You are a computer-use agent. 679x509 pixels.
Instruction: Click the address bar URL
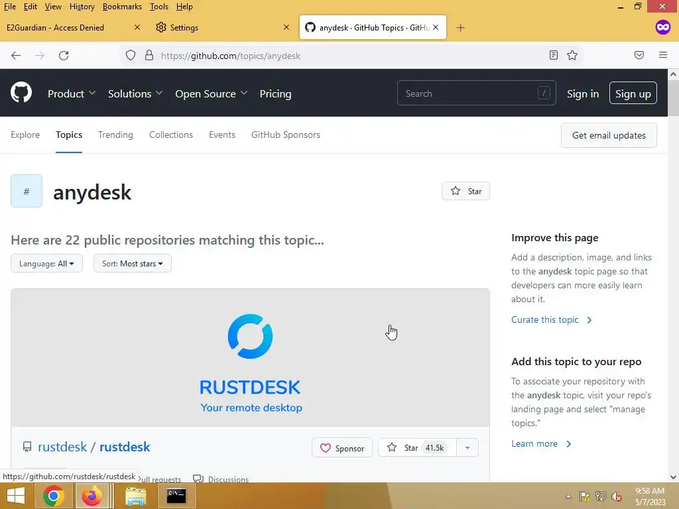230,56
